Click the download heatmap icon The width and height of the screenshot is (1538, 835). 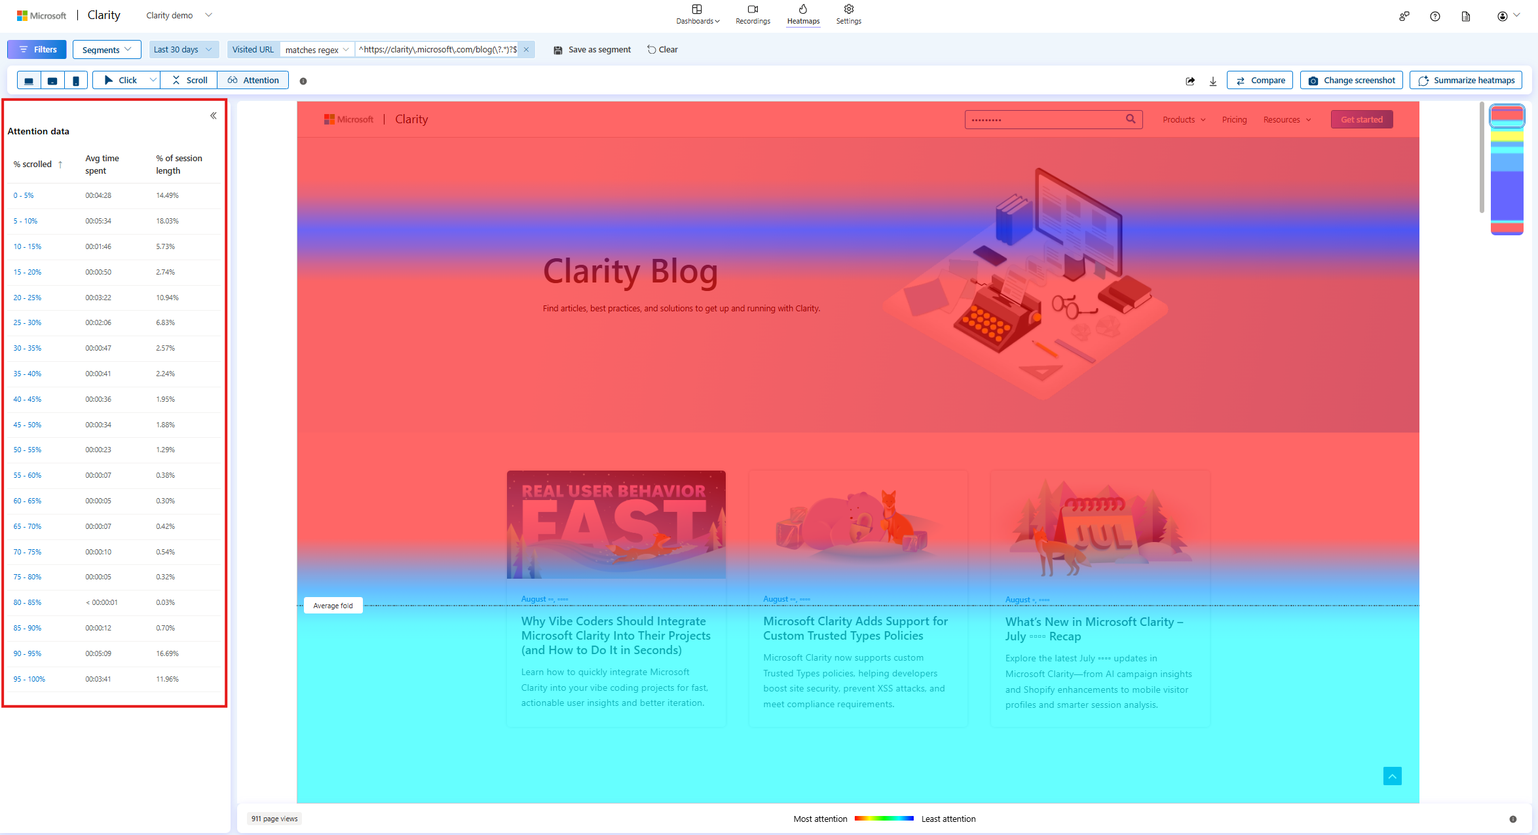point(1213,81)
